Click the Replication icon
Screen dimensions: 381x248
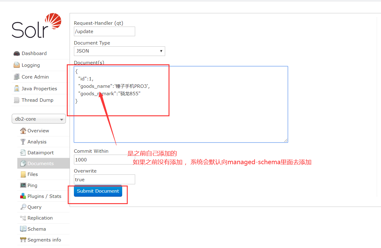23,218
